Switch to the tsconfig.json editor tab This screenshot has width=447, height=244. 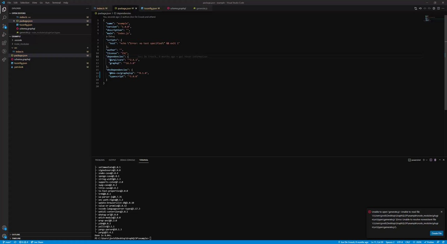[x=150, y=8]
